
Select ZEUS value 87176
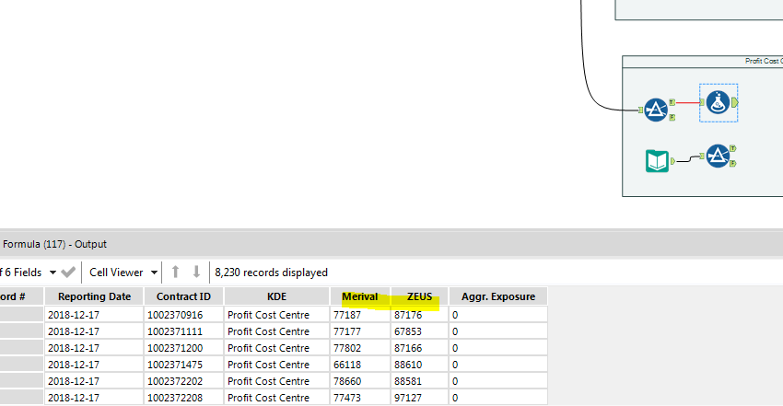pyautogui.click(x=419, y=315)
